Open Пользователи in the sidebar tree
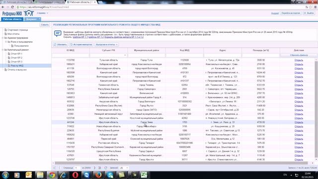 pos(21,46)
